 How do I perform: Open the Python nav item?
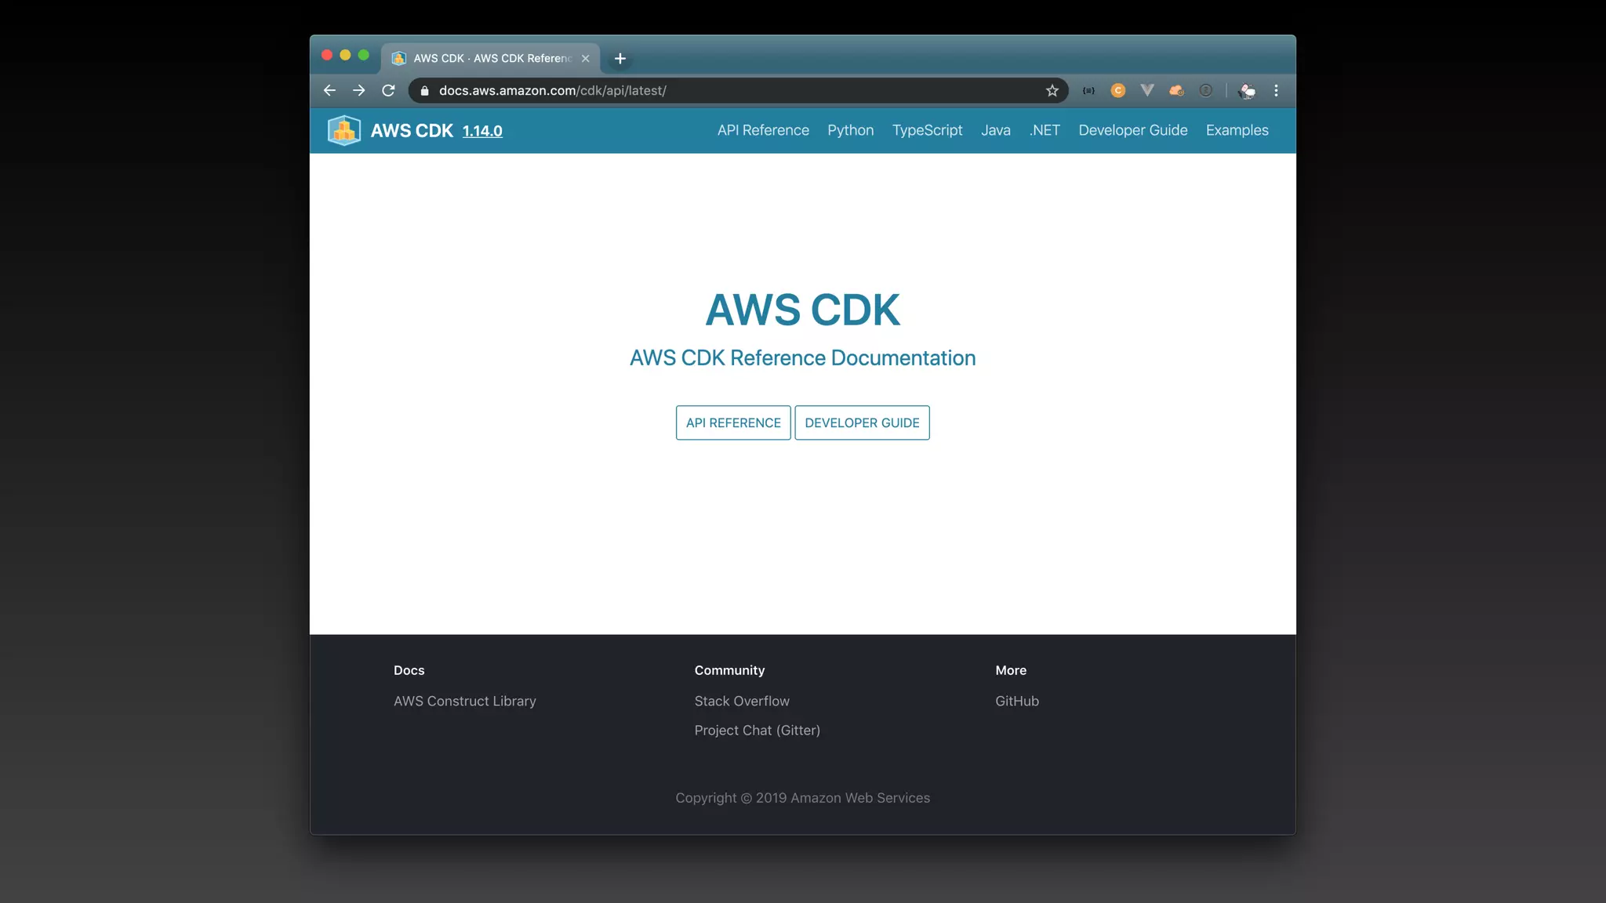[850, 130]
